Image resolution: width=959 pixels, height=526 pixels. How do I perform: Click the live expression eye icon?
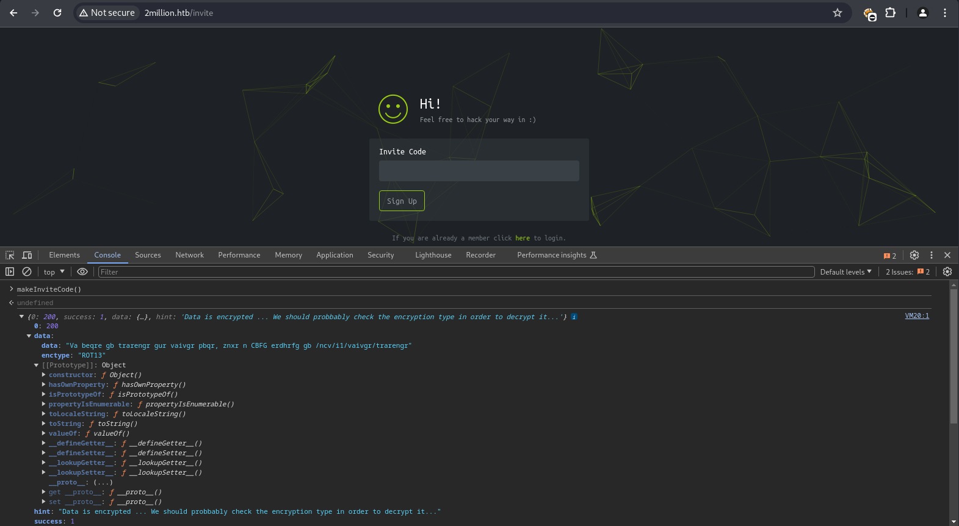tap(82, 272)
